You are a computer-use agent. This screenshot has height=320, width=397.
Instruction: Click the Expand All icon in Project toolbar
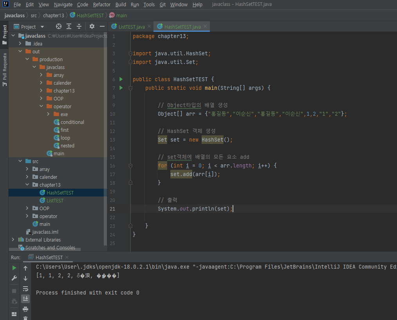point(69,26)
